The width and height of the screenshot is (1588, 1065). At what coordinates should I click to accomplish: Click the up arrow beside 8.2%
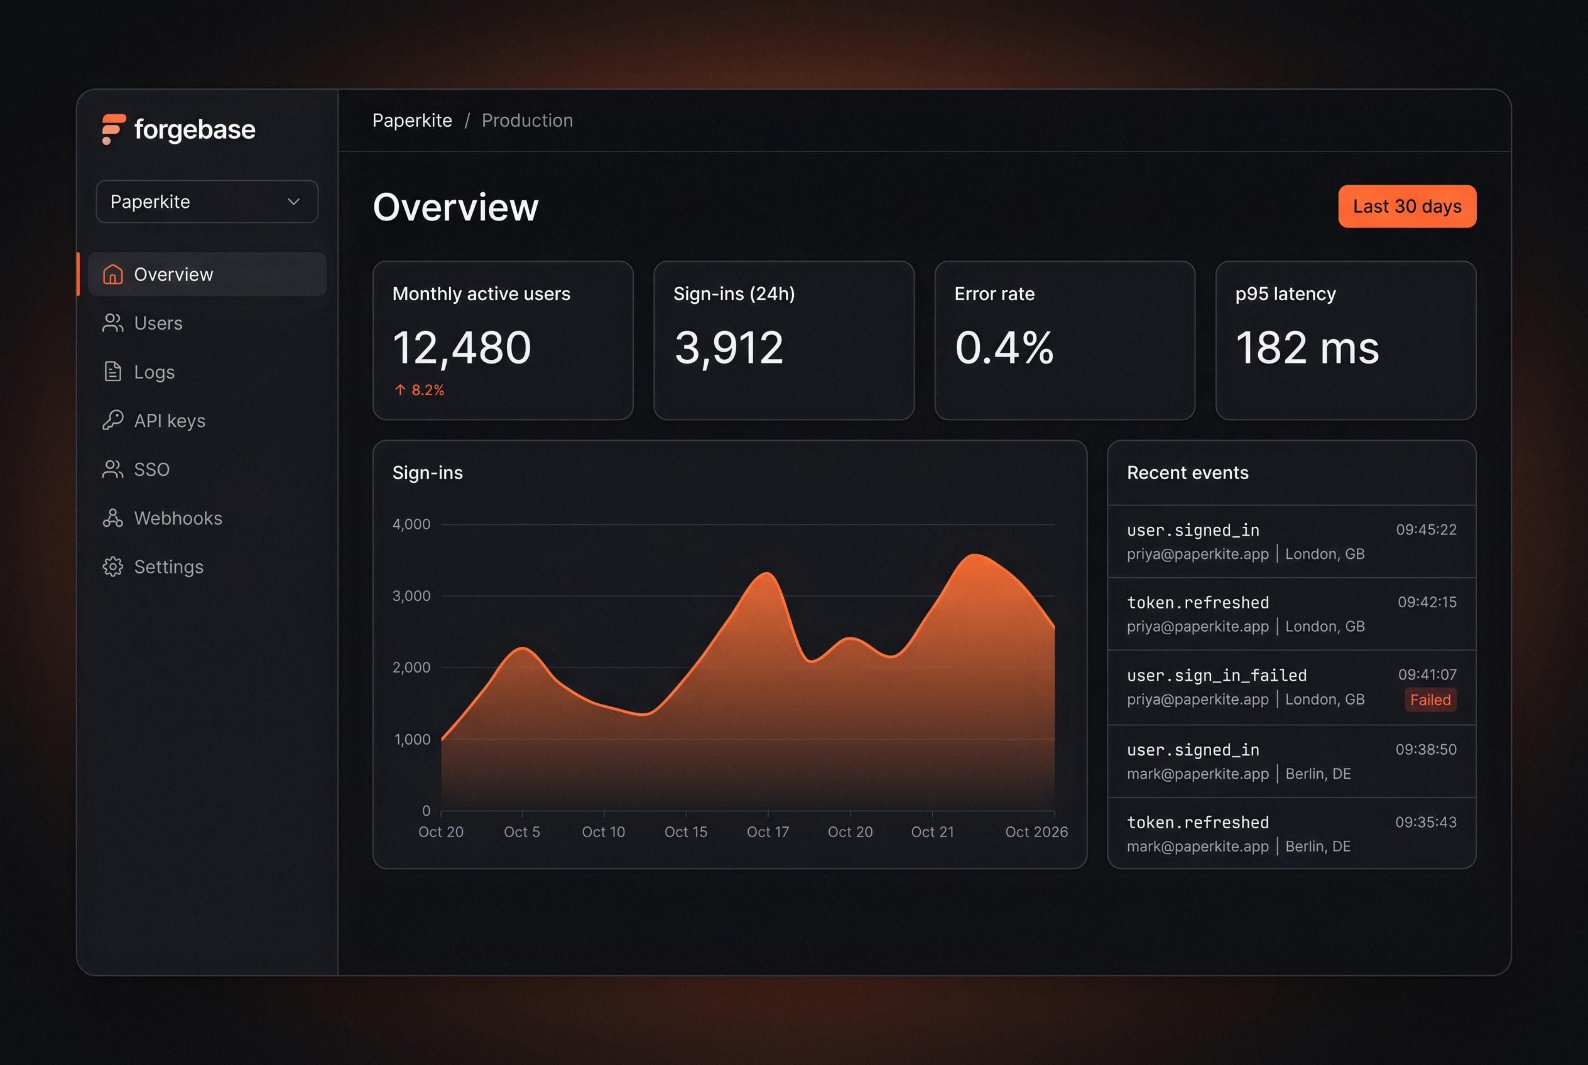[x=400, y=390]
